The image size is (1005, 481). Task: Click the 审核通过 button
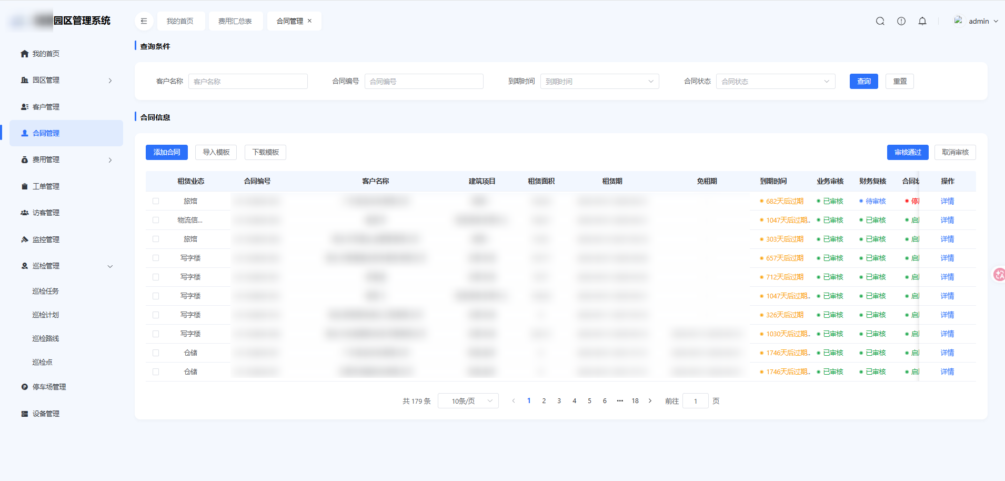pyautogui.click(x=908, y=152)
